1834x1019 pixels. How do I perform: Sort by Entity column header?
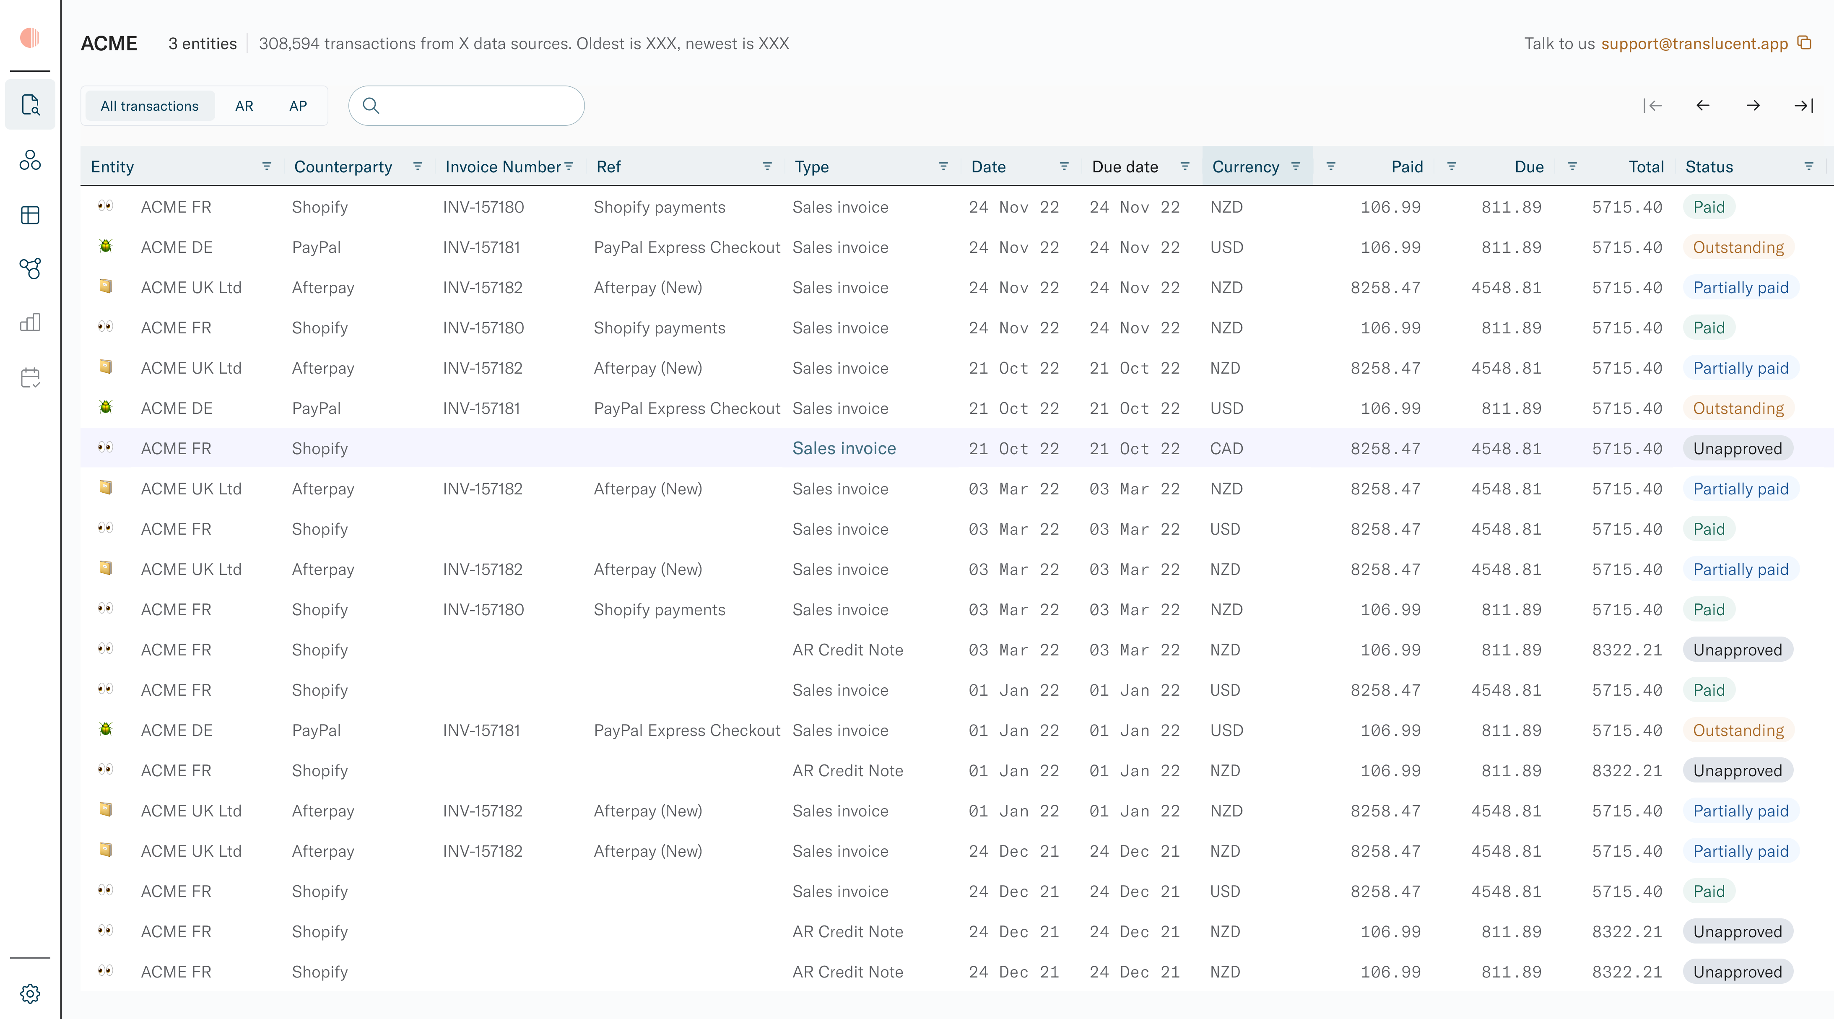tap(112, 166)
